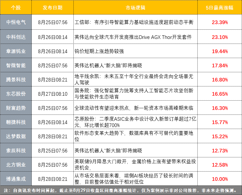Click the 10.00% gain value
This screenshot has width=242, height=195.
tap(220, 179)
